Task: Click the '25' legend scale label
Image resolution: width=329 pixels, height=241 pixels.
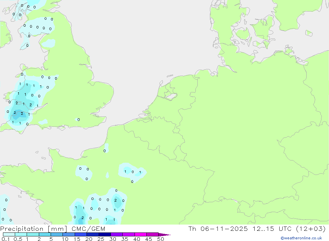Action: tap(101, 239)
